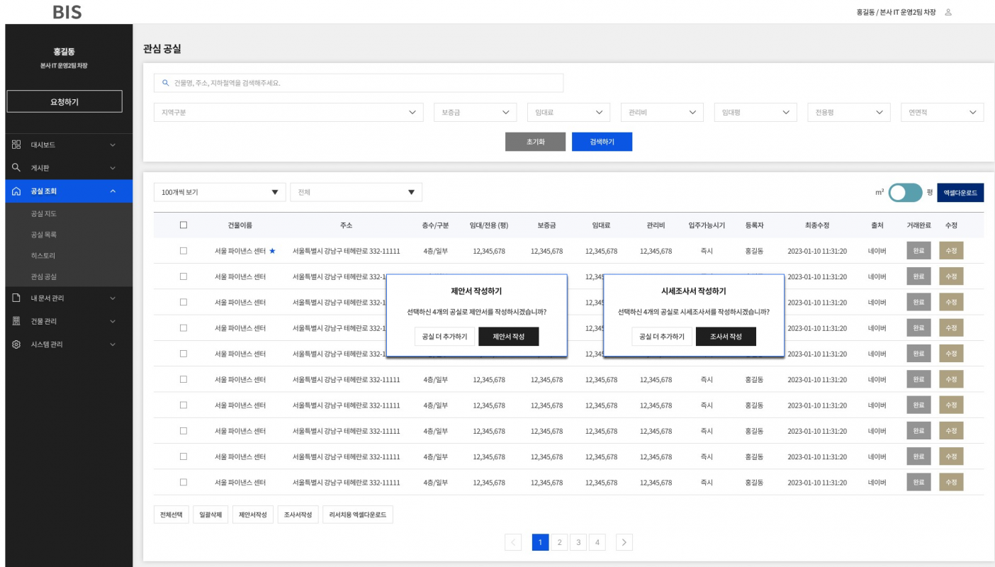Click the blue star next to first building name
The image size is (995, 567).
(272, 251)
